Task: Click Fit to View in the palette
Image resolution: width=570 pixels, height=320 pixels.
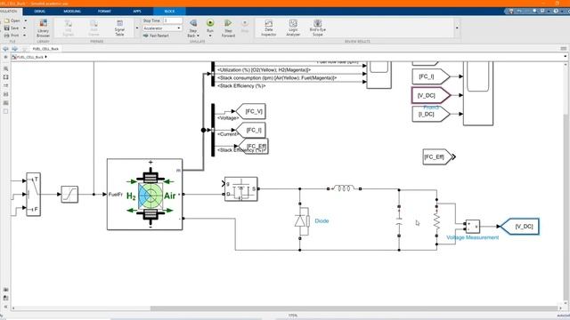Action: [6, 77]
